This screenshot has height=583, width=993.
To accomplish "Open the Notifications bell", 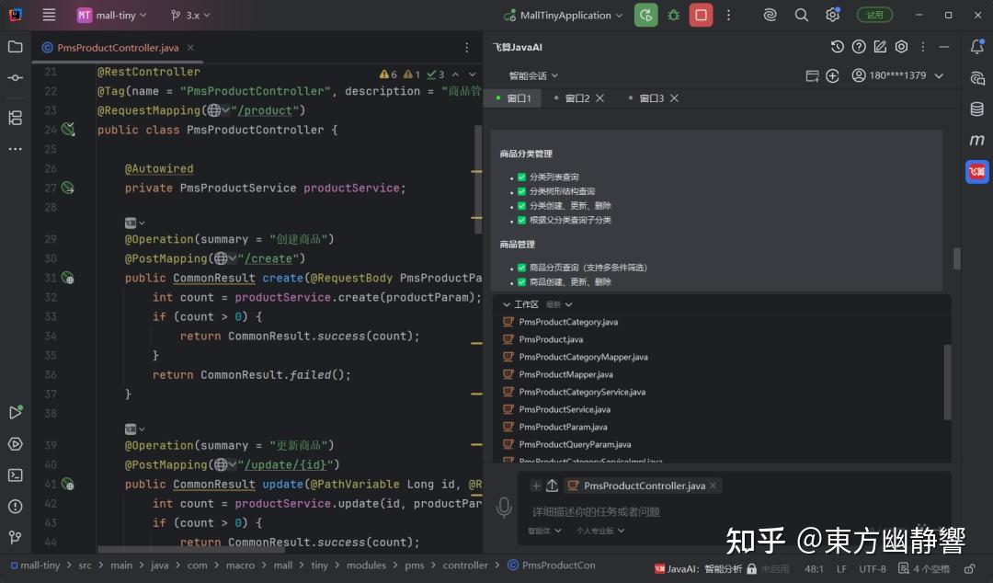I will [977, 46].
